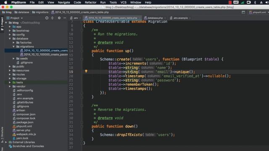Open the Project panel settings gear
The image size is (269, 151).
pyautogui.click(x=59, y=18)
